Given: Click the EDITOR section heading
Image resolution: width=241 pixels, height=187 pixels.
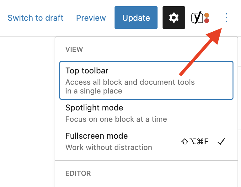Looking at the screenshot, I should [x=78, y=173].
